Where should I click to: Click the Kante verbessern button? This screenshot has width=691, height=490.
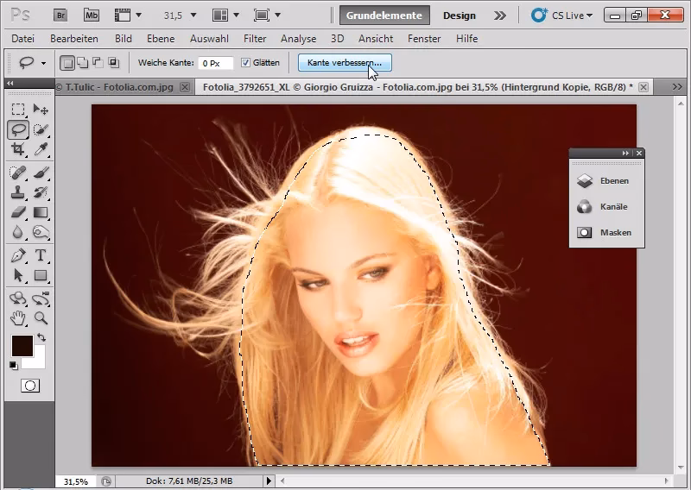tap(345, 63)
